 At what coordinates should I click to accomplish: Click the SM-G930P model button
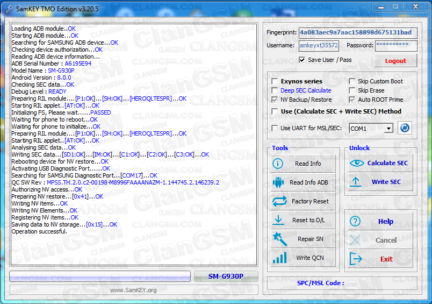(x=226, y=277)
